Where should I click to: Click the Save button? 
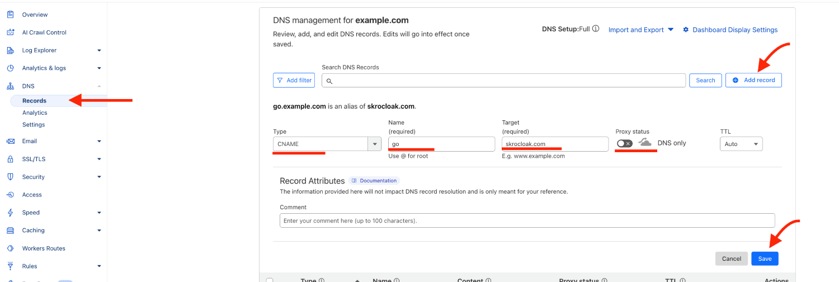(765, 258)
